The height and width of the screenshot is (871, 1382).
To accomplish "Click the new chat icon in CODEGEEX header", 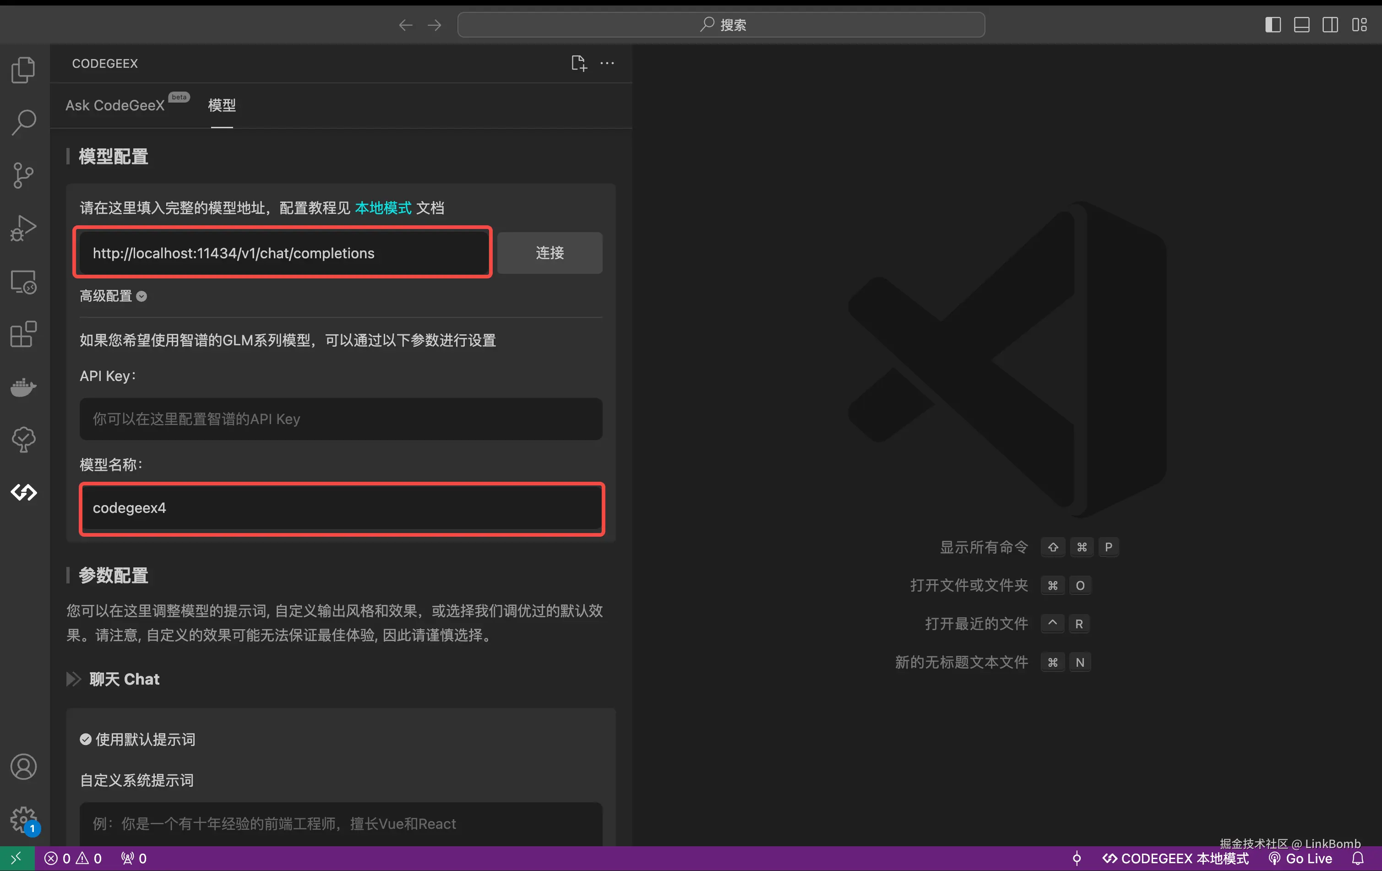I will pyautogui.click(x=578, y=63).
